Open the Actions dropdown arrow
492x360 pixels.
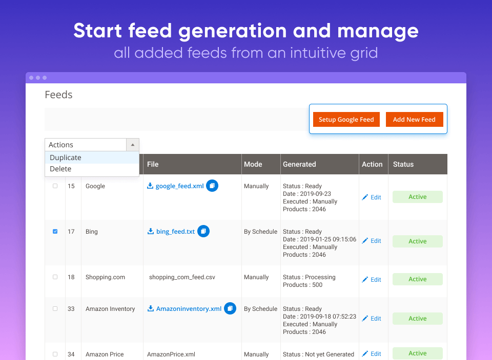tap(133, 145)
